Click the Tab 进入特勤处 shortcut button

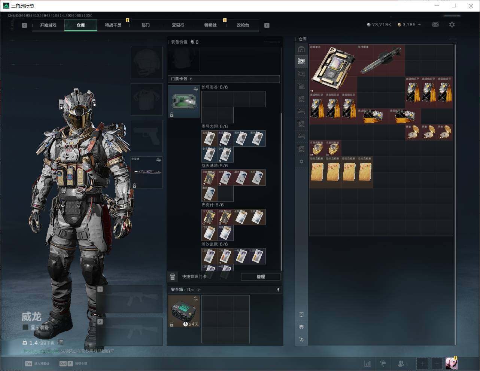[x=37, y=364]
